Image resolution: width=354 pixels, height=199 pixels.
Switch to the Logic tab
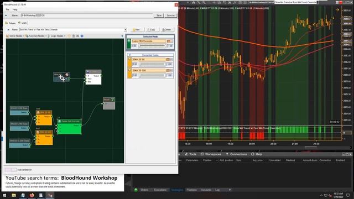22,23
